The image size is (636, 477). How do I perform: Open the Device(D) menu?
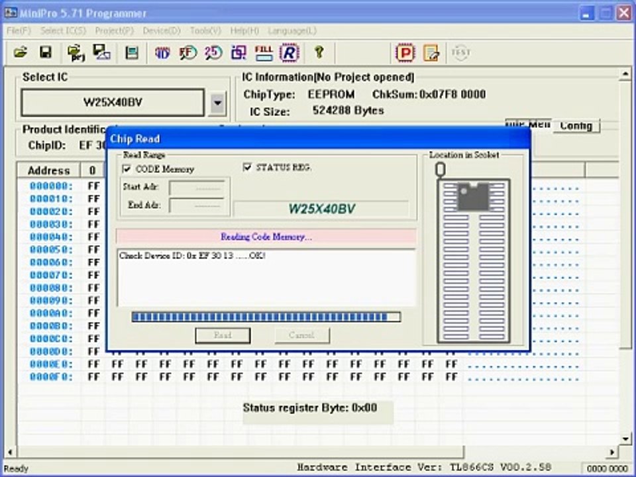coord(162,31)
